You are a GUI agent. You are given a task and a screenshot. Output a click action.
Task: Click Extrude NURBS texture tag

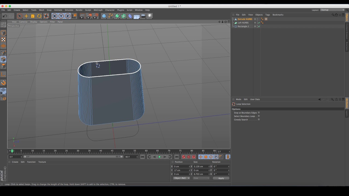pos(266,19)
